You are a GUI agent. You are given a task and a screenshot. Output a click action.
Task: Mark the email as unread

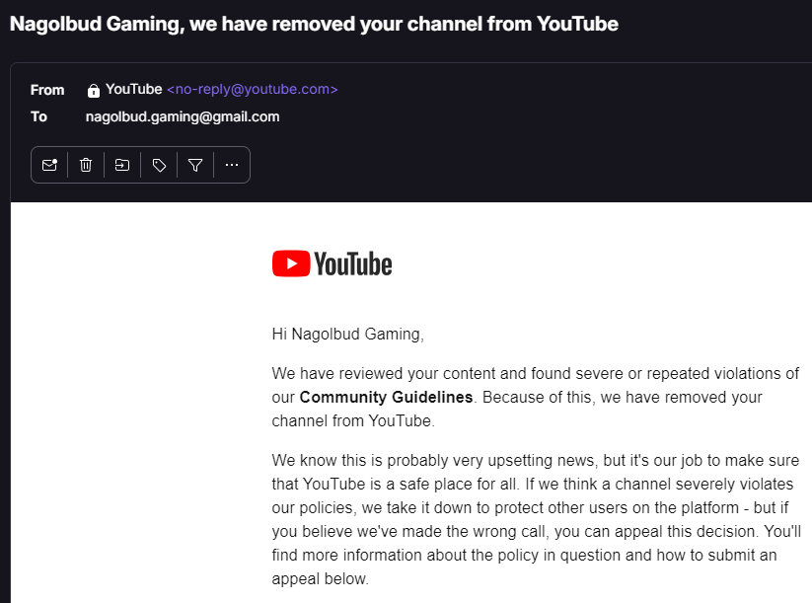click(x=49, y=165)
